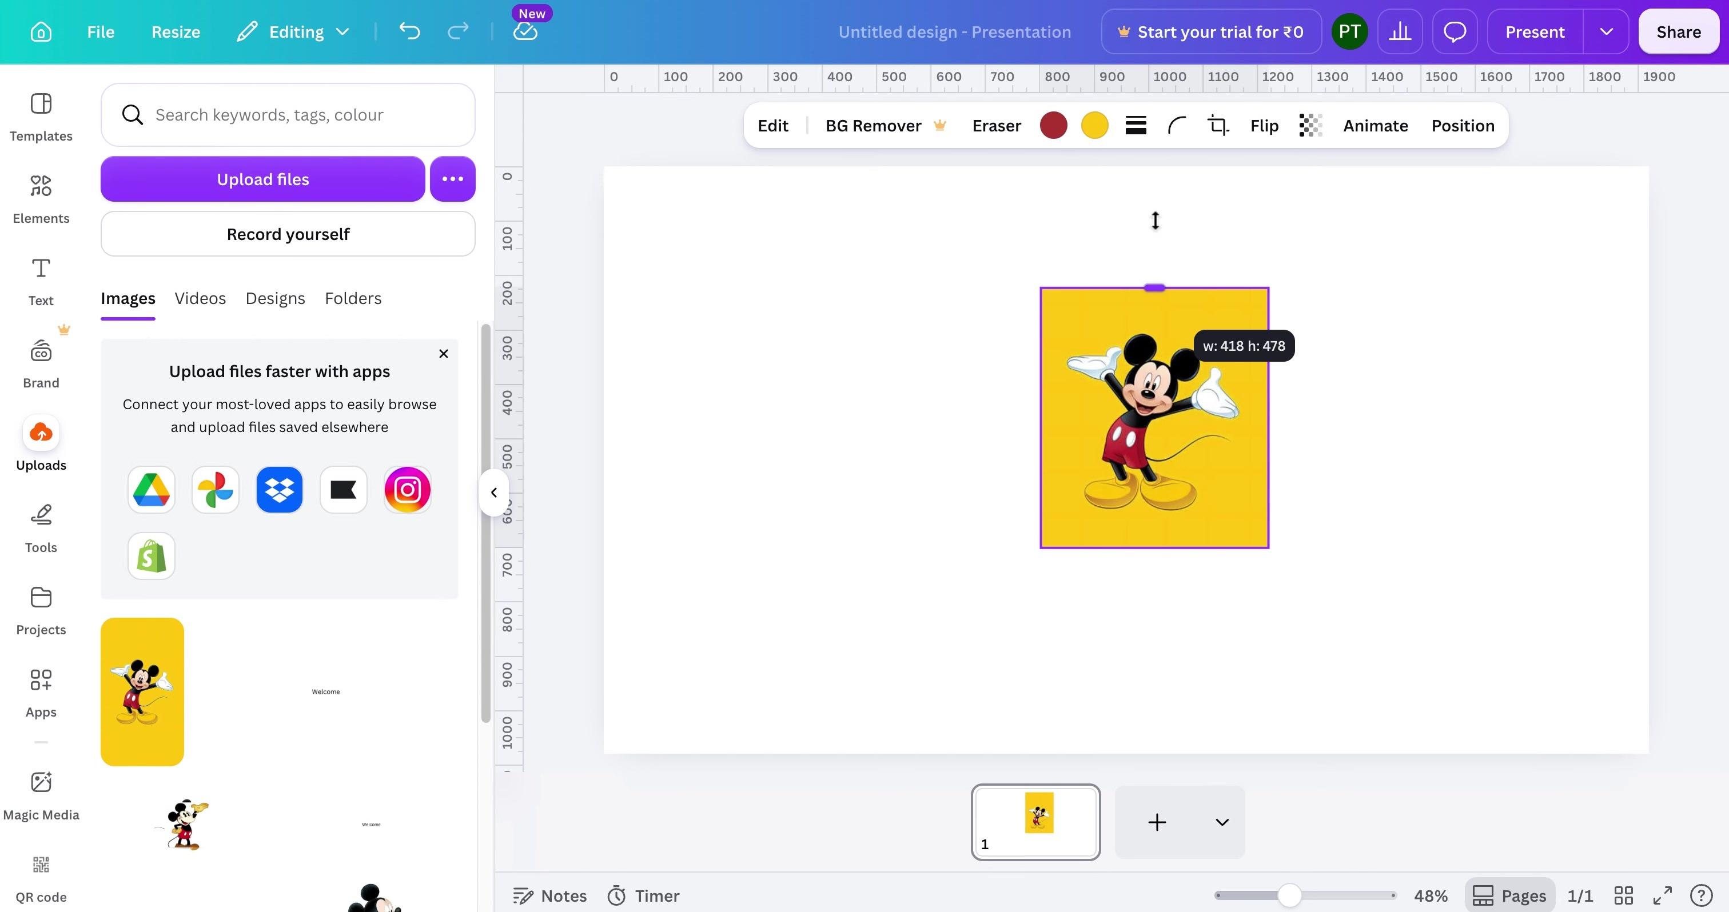Open the transparency checkerboard icon

(x=1310, y=125)
